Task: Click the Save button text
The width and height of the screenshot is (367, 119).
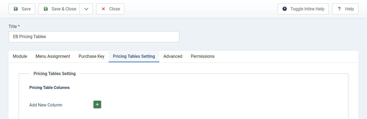Action: click(x=26, y=9)
